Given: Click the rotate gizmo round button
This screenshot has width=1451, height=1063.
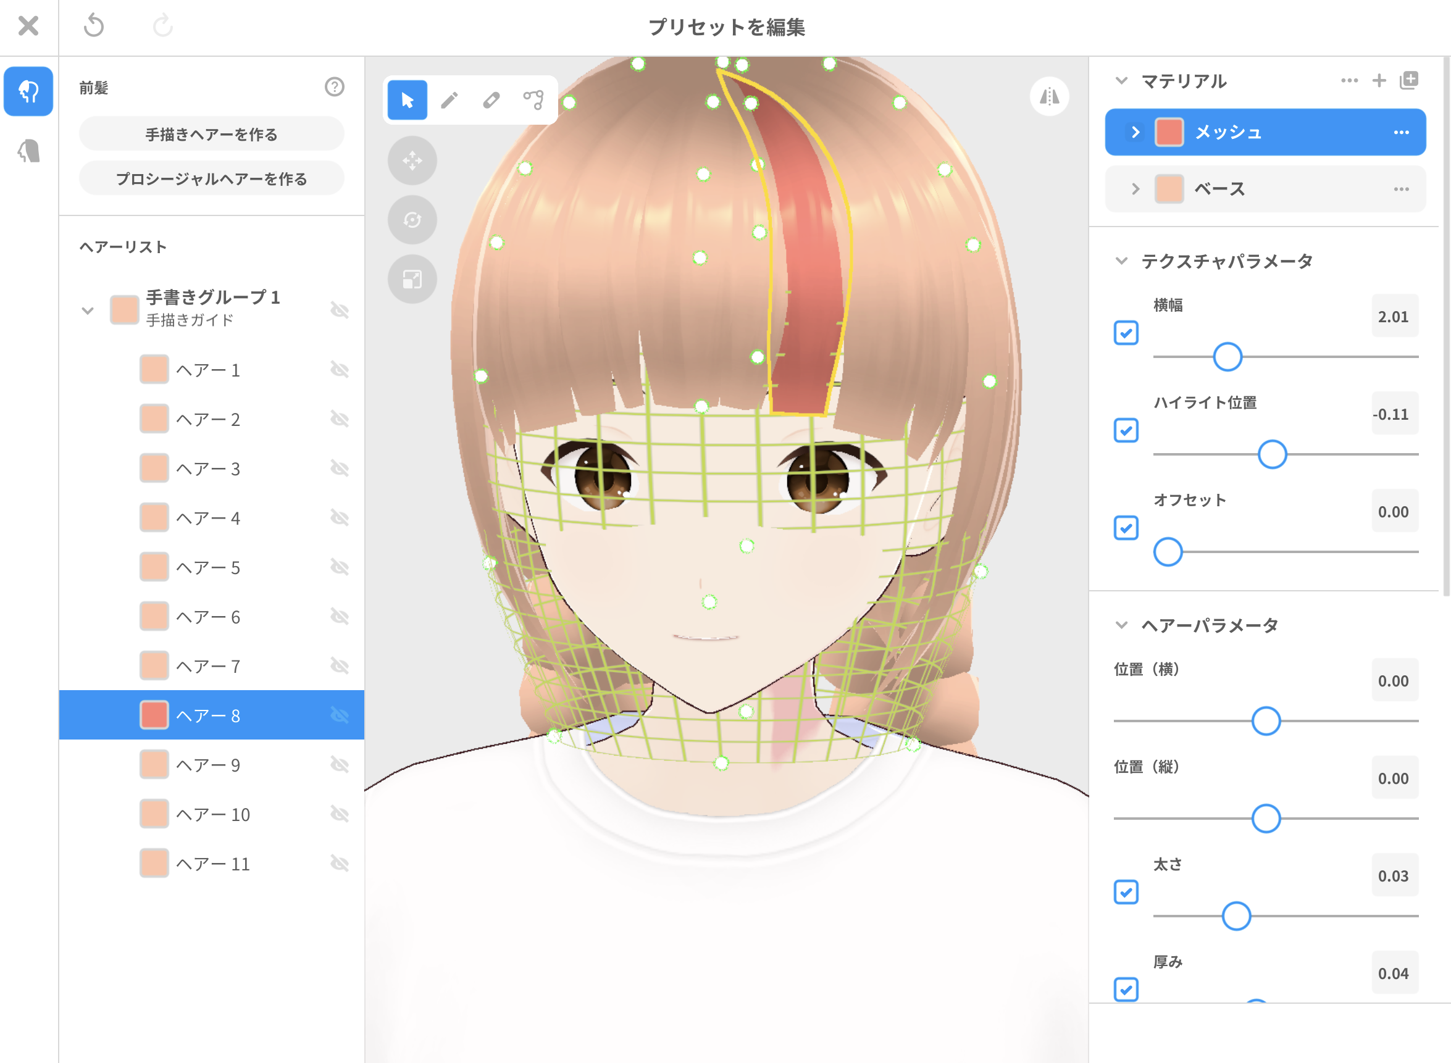Looking at the screenshot, I should [412, 220].
